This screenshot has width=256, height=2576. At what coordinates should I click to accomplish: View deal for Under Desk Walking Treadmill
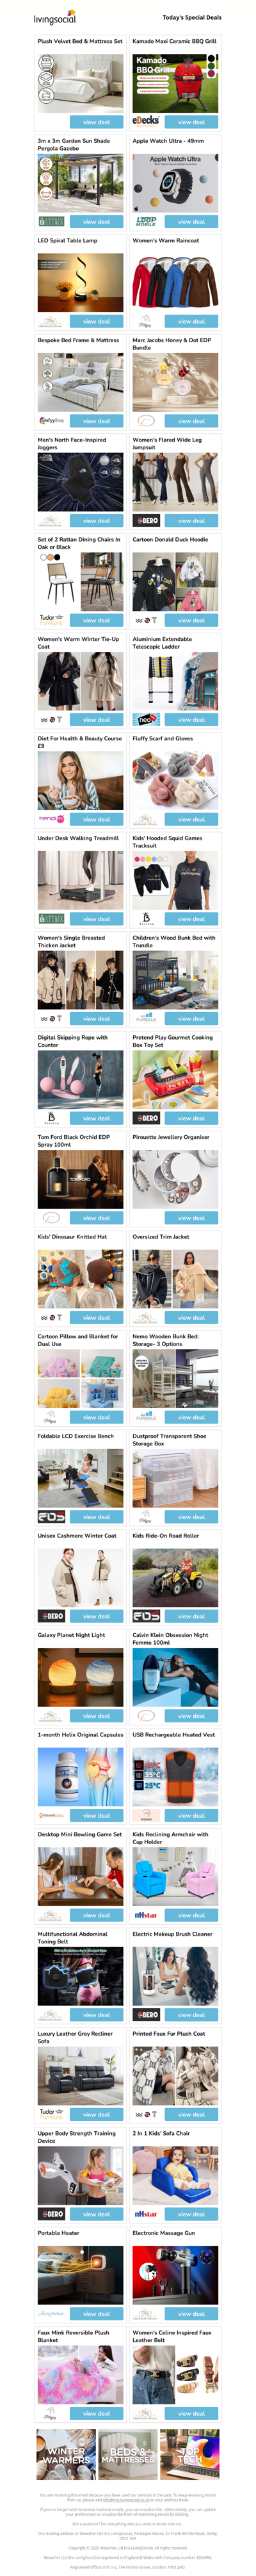coord(97,919)
